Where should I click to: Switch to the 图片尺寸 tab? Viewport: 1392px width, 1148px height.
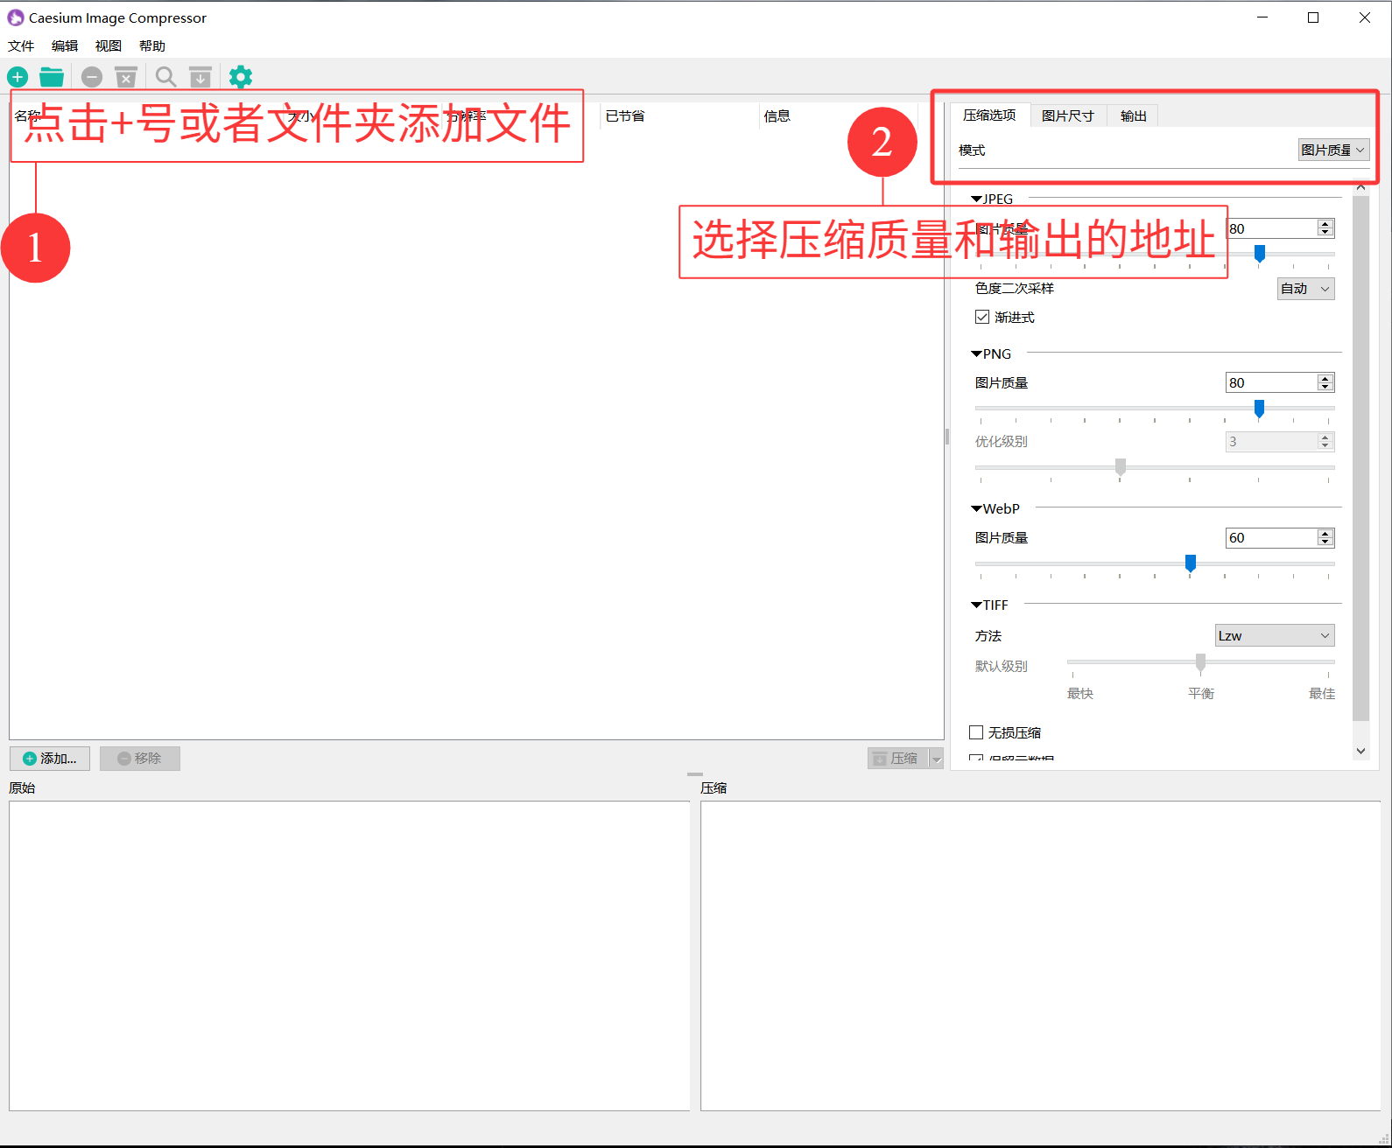pyautogui.click(x=1067, y=115)
